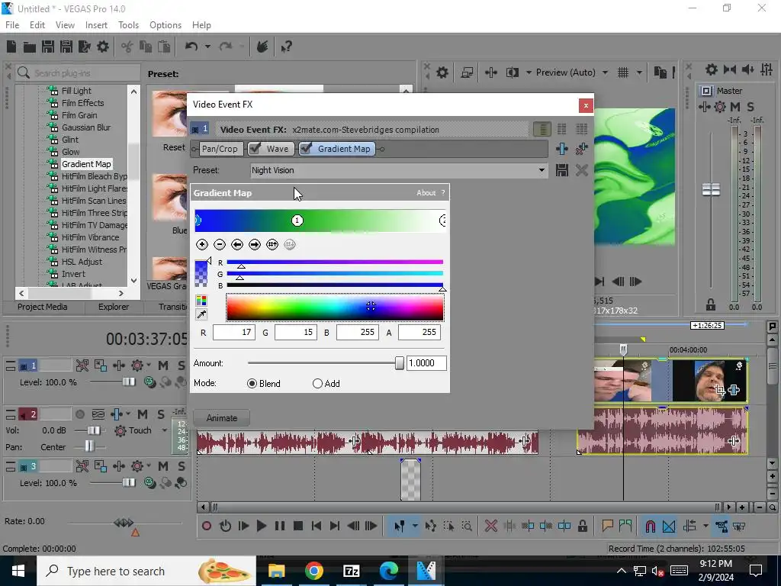This screenshot has height=586, width=781.
Task: Open Google Chrome from the taskbar
Action: pos(313,571)
